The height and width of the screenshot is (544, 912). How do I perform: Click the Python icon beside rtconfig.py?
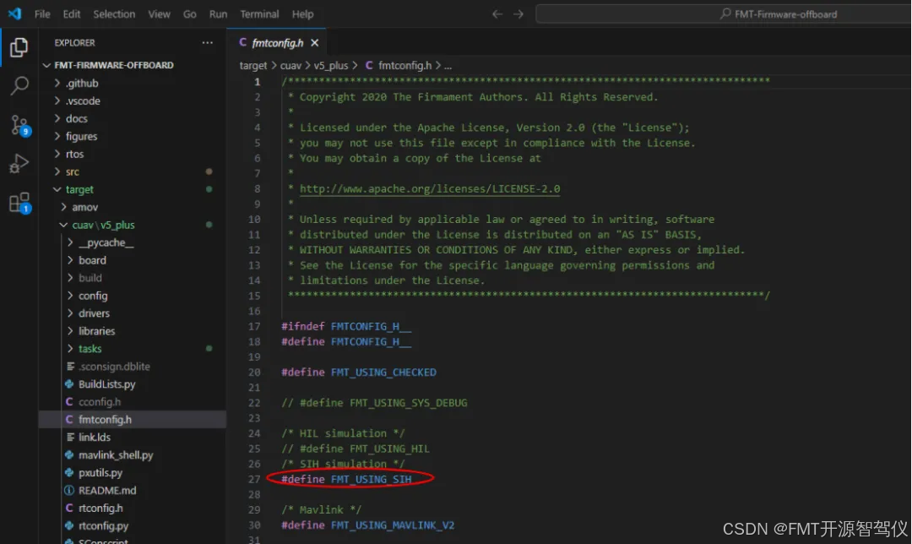point(69,525)
